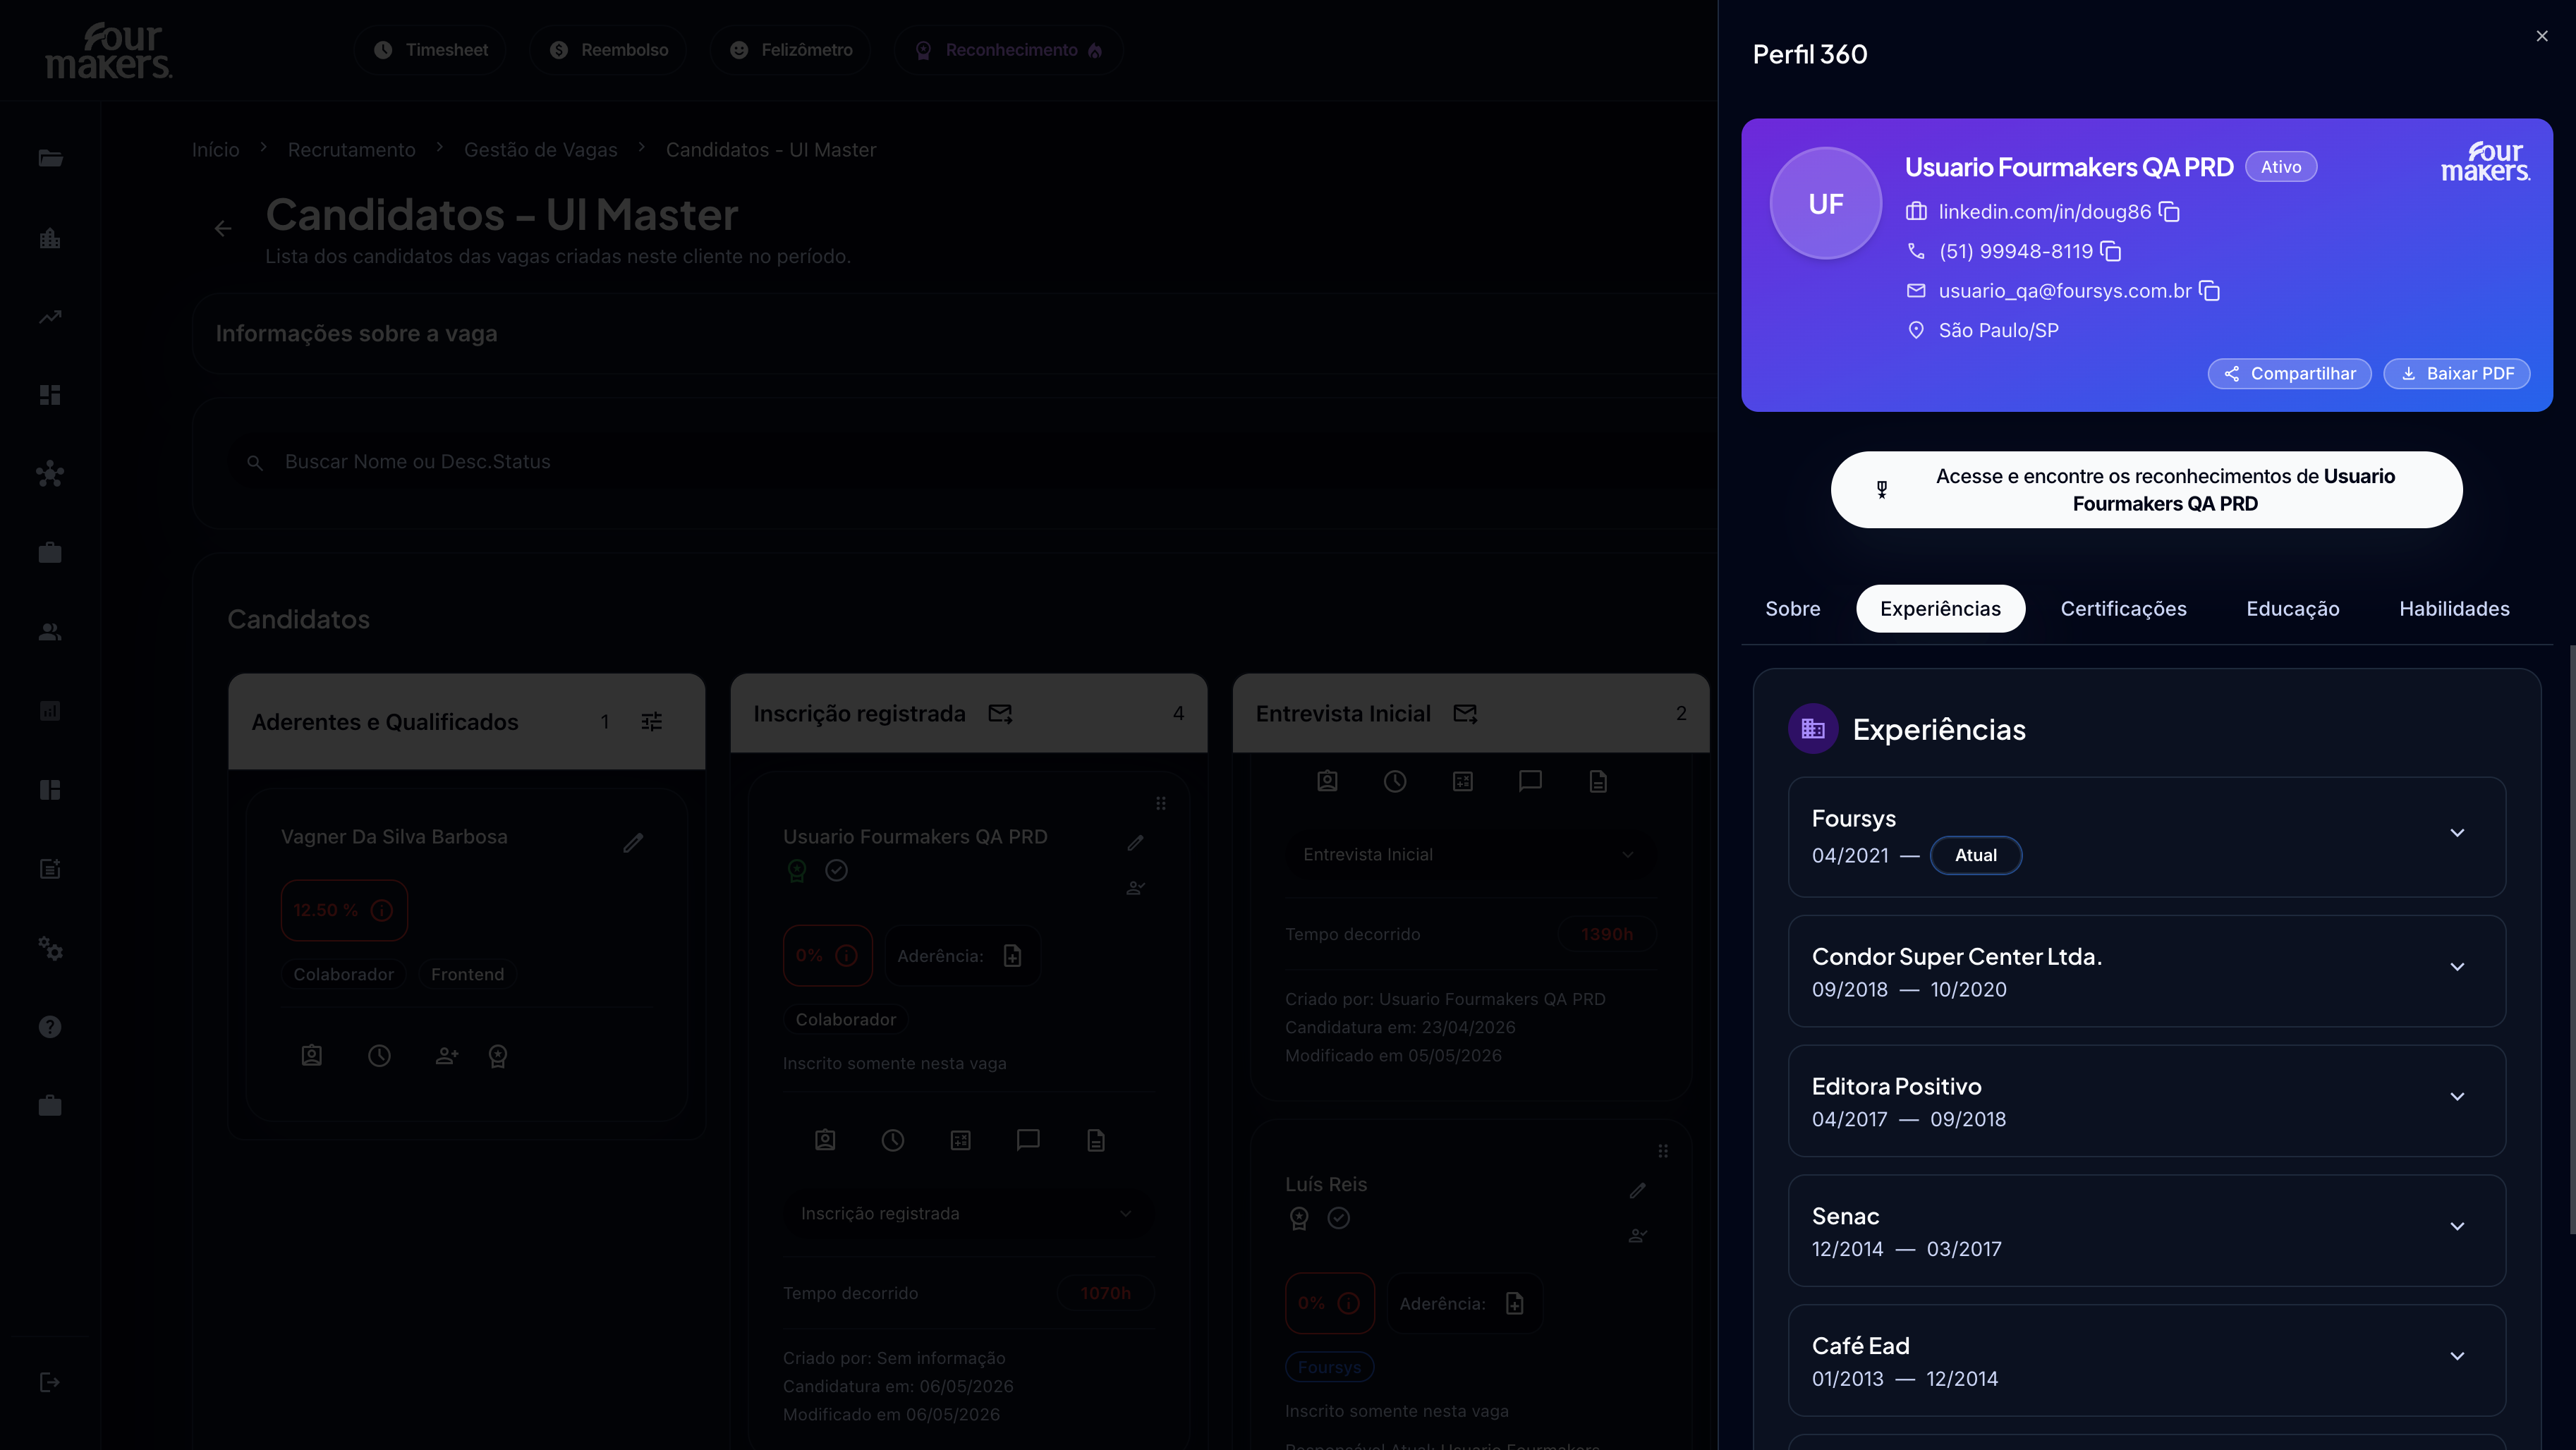Open the settings gears sidebar icon
The width and height of the screenshot is (2576, 1450).
coord(50,948)
